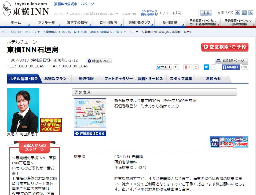Open the ご利用案内 navigation menu
Viewport: 256px width, 195px height.
click(108, 22)
